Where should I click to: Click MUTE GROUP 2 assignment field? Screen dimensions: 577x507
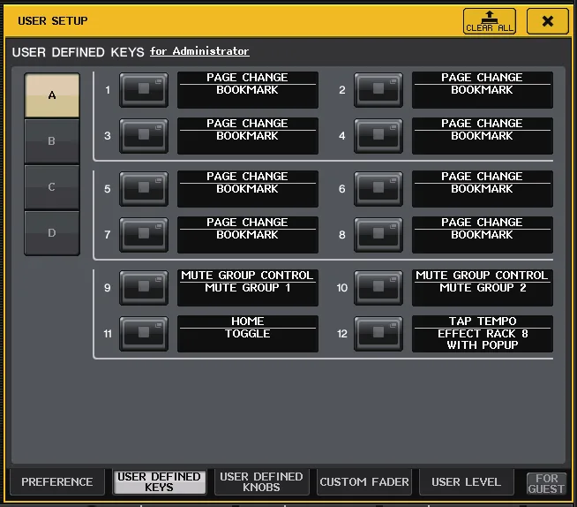(483, 288)
